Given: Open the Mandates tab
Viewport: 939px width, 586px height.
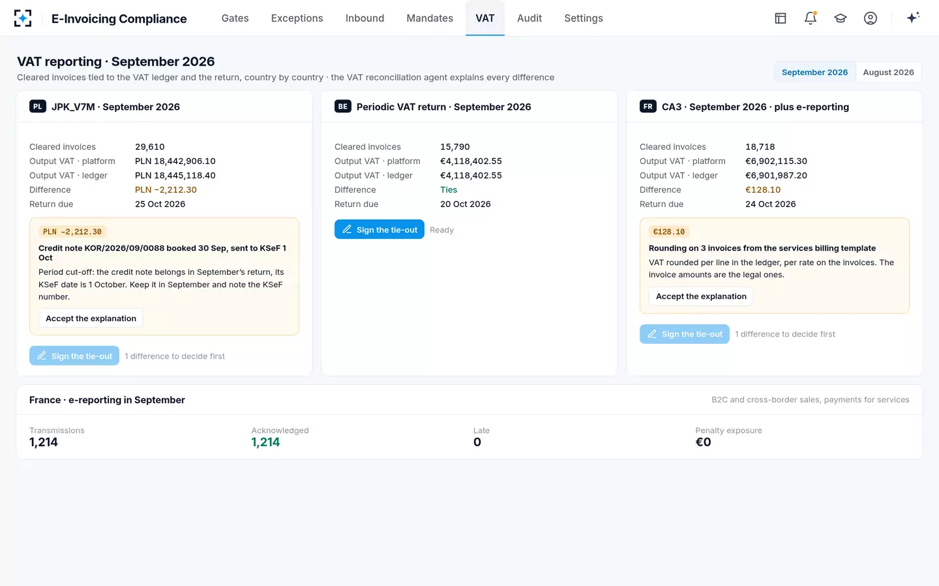Looking at the screenshot, I should (x=430, y=18).
